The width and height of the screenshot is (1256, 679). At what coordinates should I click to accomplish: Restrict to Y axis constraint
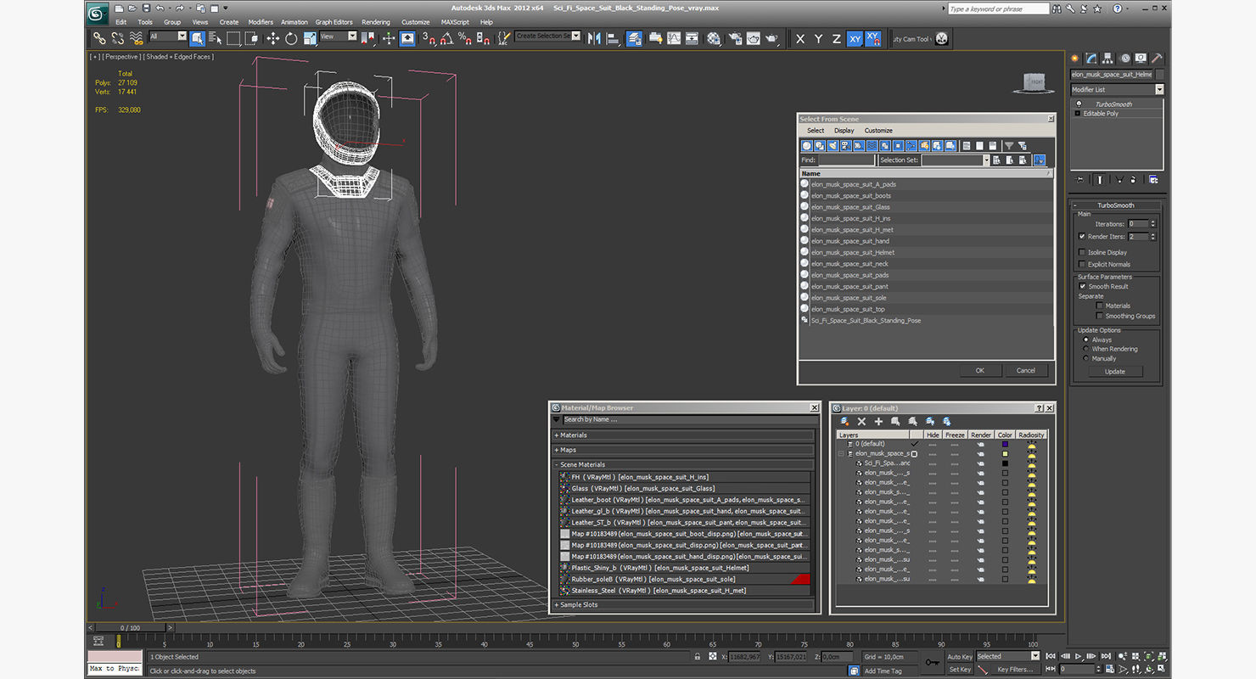coord(818,39)
